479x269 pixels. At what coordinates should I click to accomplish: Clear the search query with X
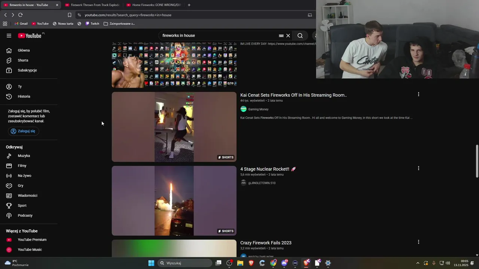click(x=288, y=35)
